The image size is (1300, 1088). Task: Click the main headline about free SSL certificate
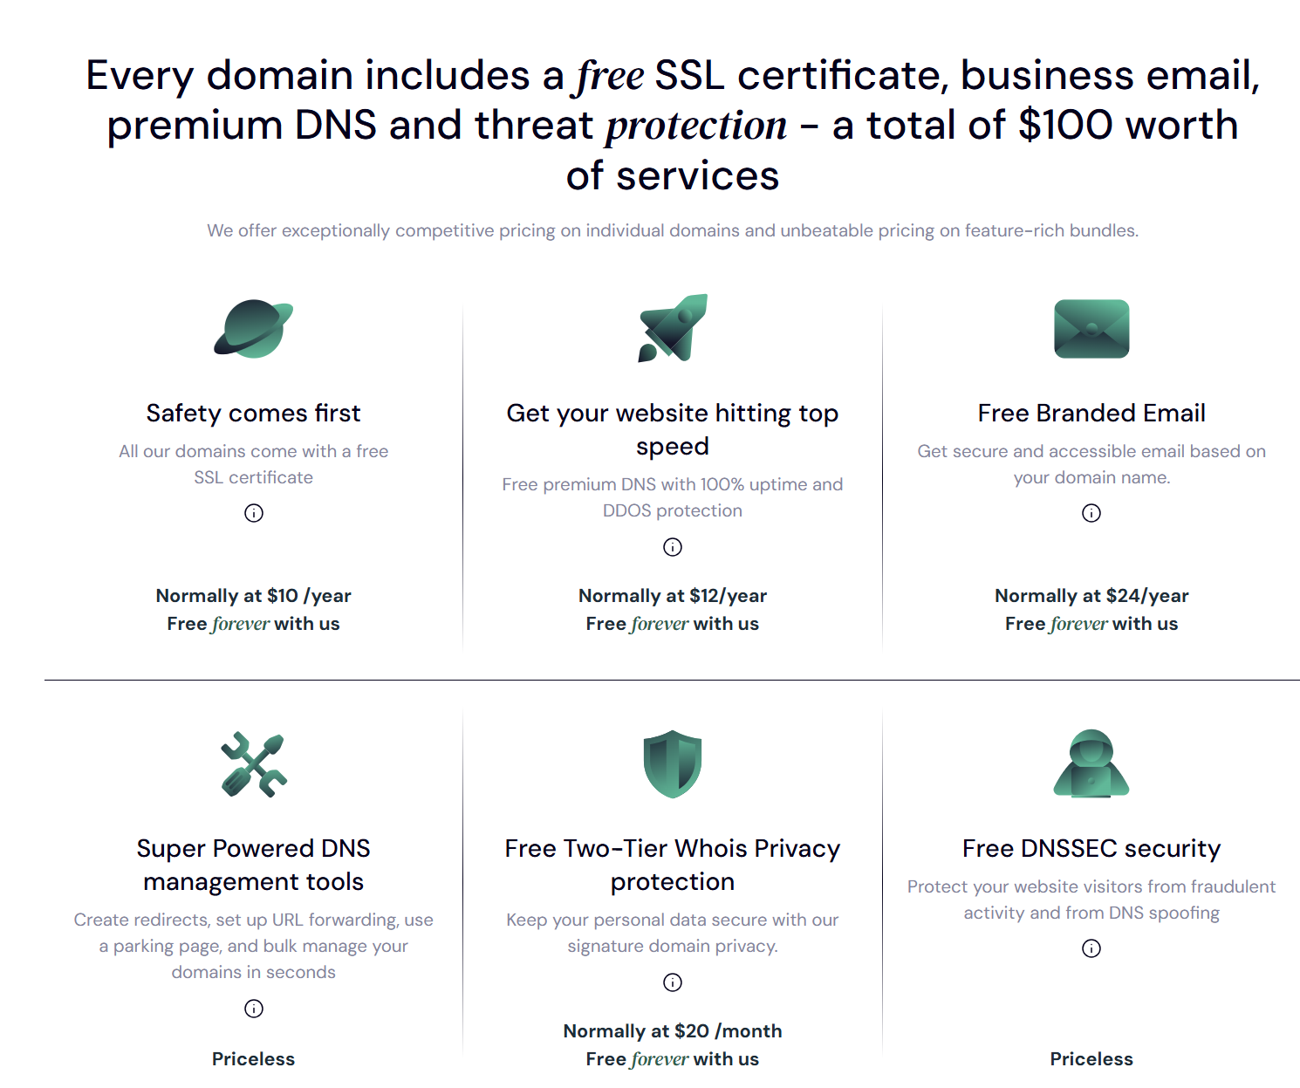673,125
